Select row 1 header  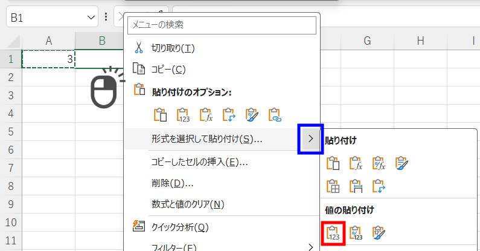tap(11, 59)
